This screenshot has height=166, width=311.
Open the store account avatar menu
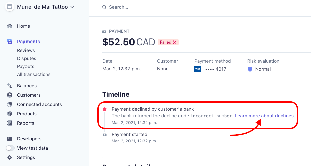[10, 7]
